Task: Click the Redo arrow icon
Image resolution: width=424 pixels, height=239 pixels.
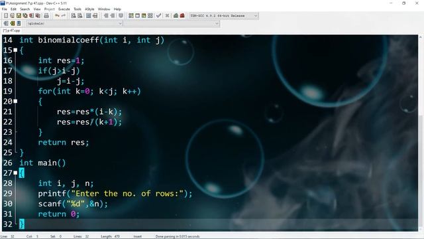Action: pyautogui.click(x=64, y=16)
